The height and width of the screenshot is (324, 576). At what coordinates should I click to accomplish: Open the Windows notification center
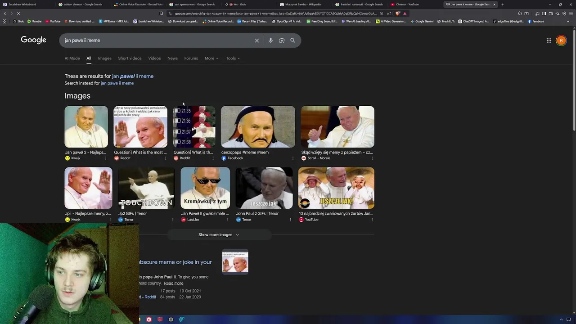point(569,319)
